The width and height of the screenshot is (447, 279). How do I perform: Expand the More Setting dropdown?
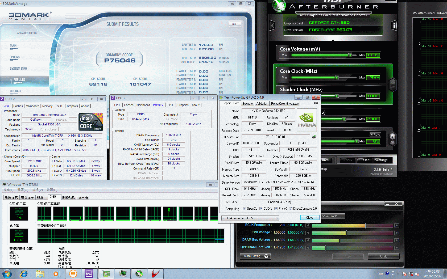[x=255, y=256]
